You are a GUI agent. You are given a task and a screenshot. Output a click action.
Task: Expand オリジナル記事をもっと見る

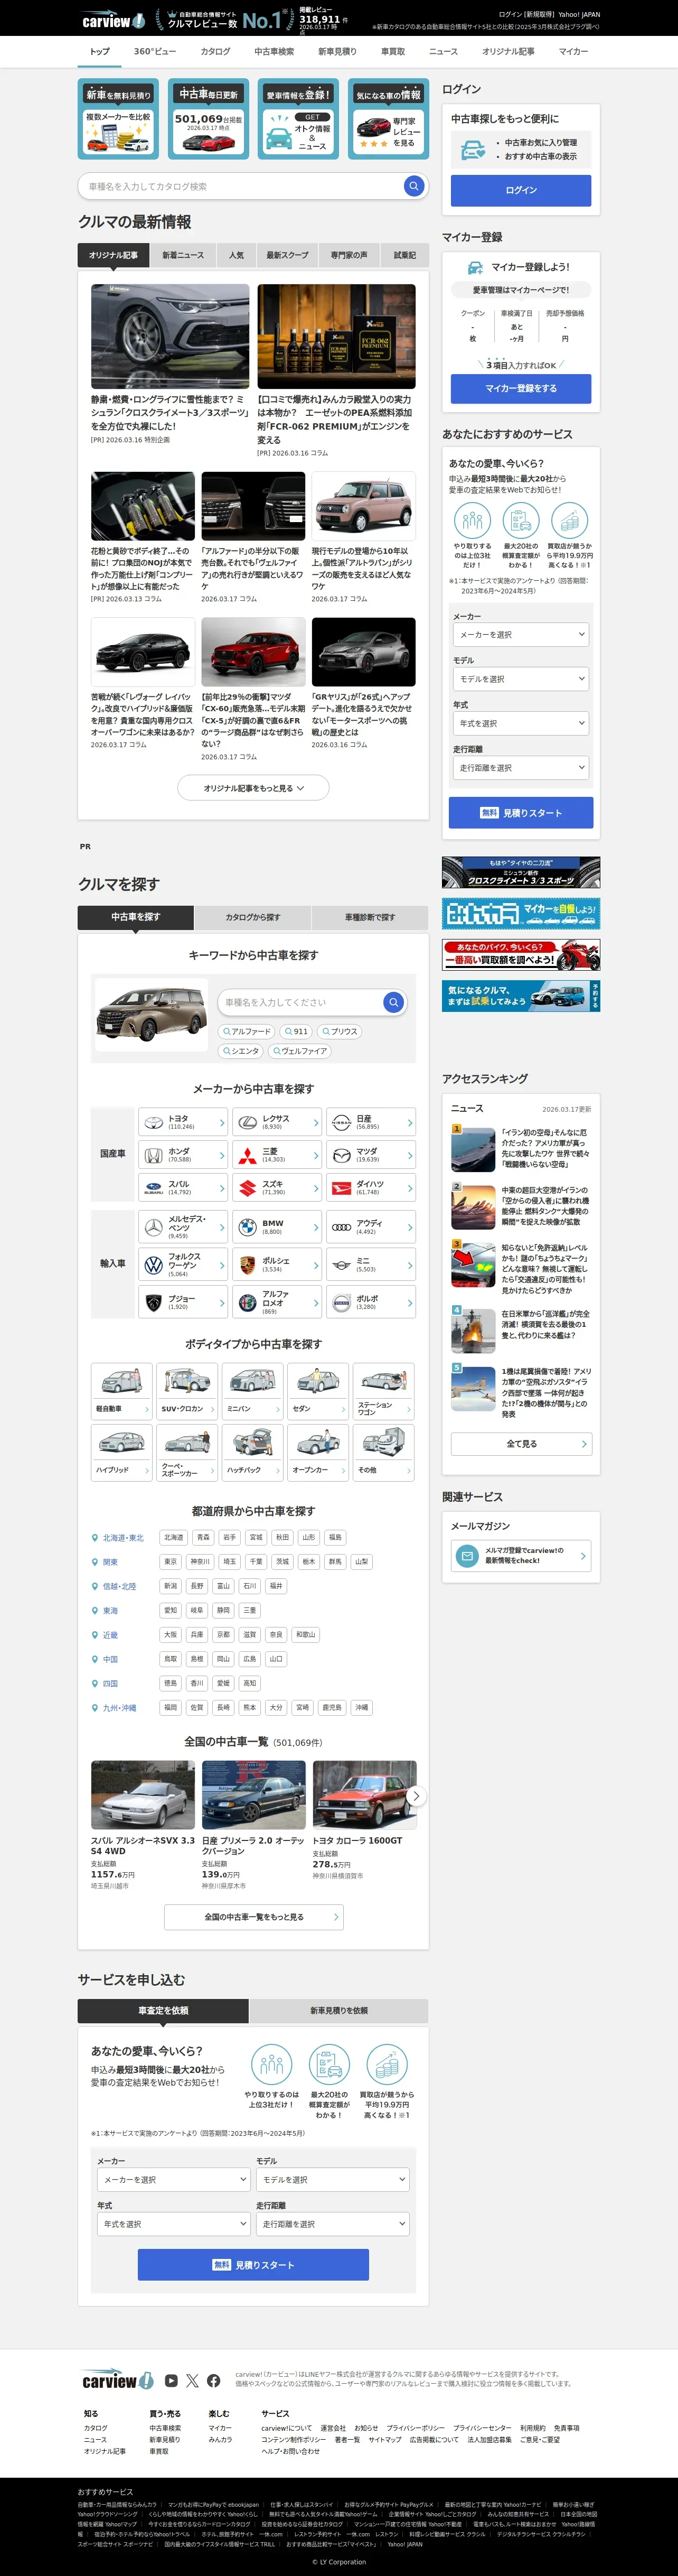[x=253, y=788]
